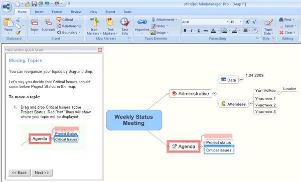301x182 pixels.
Task: Open Icon Markers gallery
Action: click(x=94, y=26)
